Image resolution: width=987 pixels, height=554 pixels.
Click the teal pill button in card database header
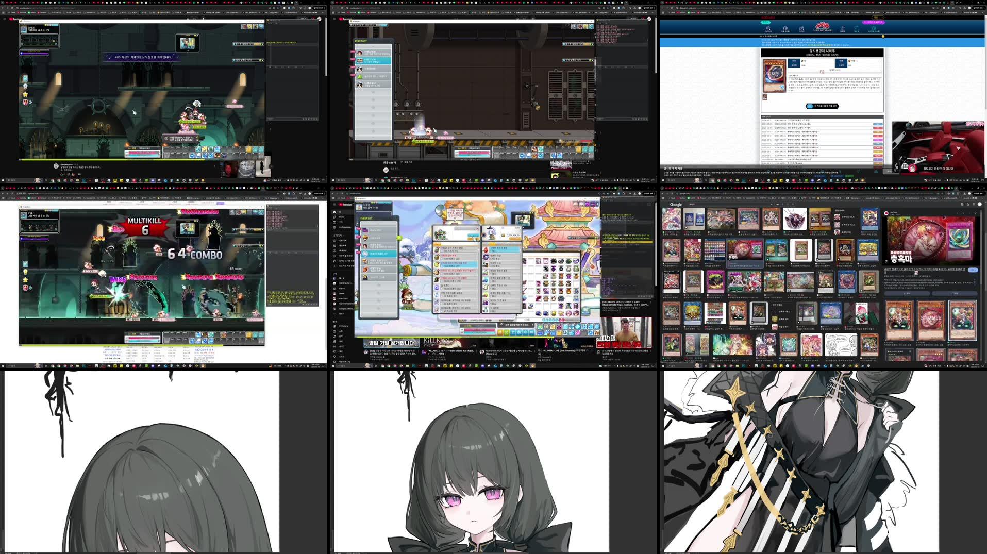point(766,22)
